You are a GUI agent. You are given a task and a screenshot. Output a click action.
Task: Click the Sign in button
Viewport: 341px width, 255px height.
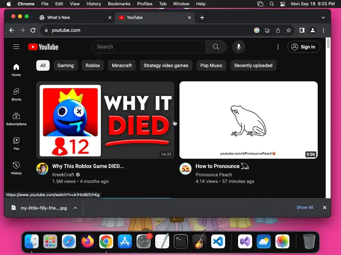point(304,47)
